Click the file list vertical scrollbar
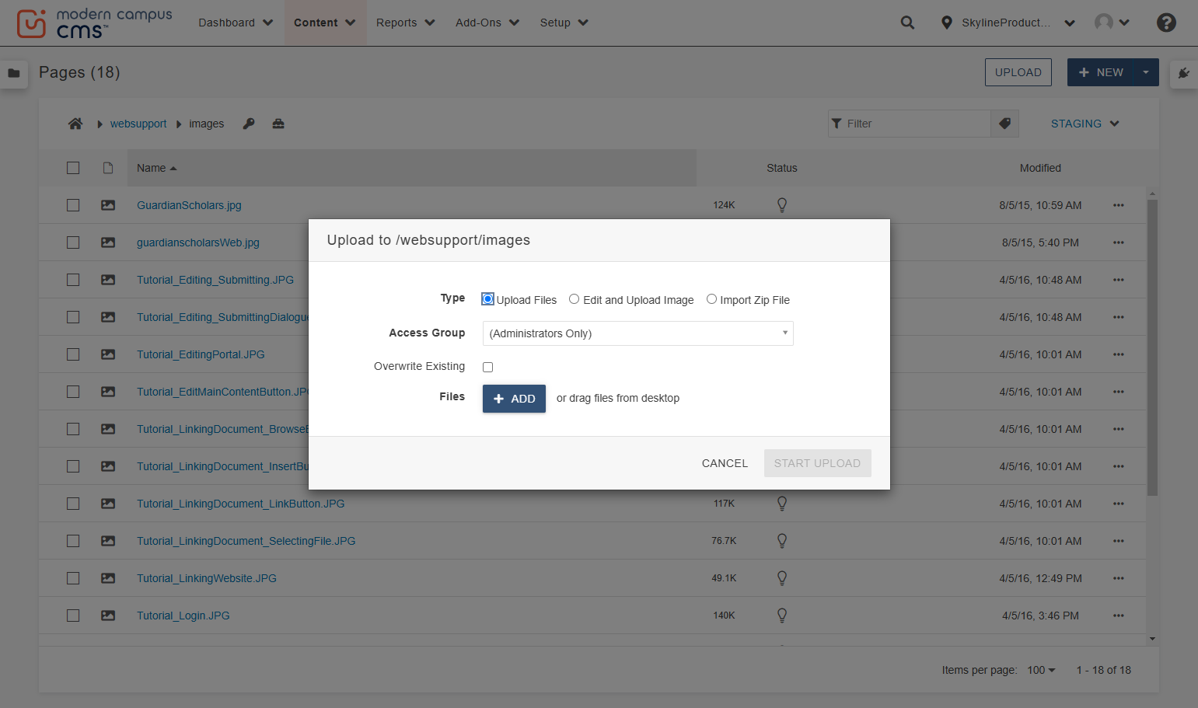 click(1152, 347)
